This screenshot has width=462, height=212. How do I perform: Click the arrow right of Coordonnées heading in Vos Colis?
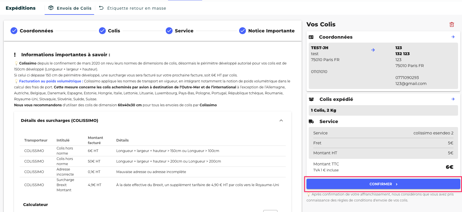[x=453, y=37]
